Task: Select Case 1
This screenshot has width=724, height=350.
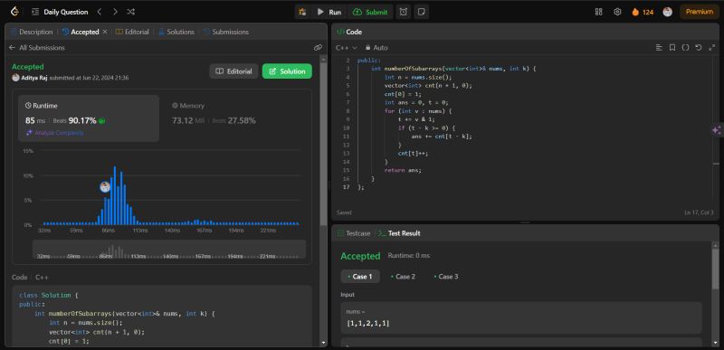Action: 360,277
